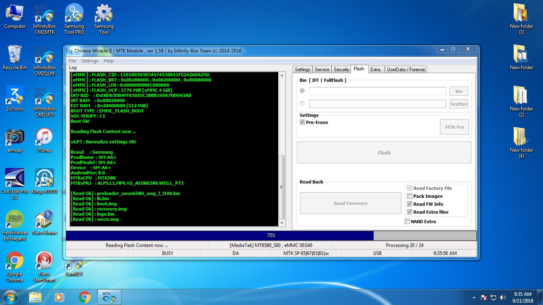Open the SamKEY desktop shortcut
543x305 pixels.
[x=74, y=269]
